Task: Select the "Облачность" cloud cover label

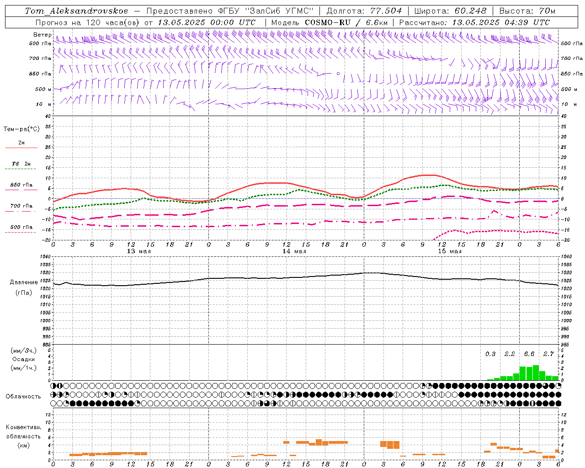Action: 23,396
